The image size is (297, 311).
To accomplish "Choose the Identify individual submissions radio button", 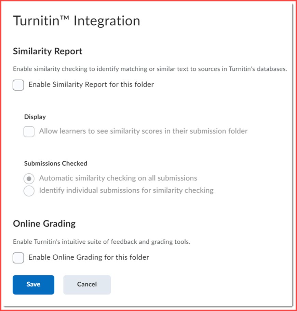I will click(29, 191).
